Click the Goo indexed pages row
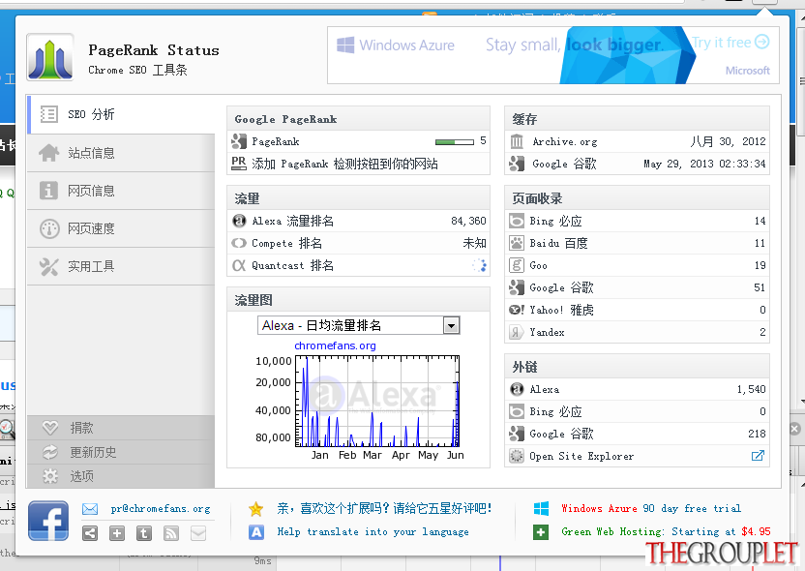Screen dimensions: 805x571 click(637, 265)
